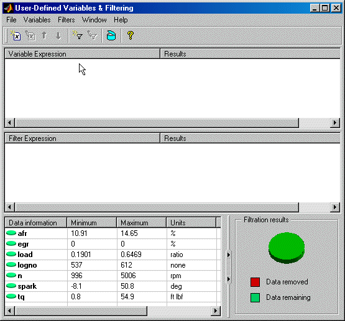This screenshot has width=345, height=321.
Task: Click the red Data removed swatch
Action: click(x=255, y=282)
